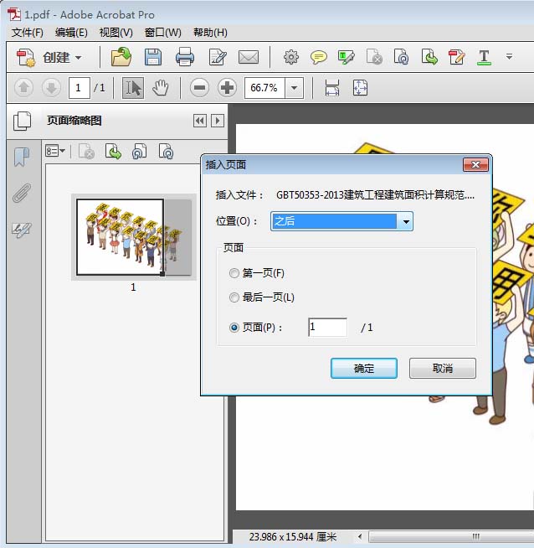Click the Save floppy disk icon
Screen dimensions: 534x548
(153, 57)
